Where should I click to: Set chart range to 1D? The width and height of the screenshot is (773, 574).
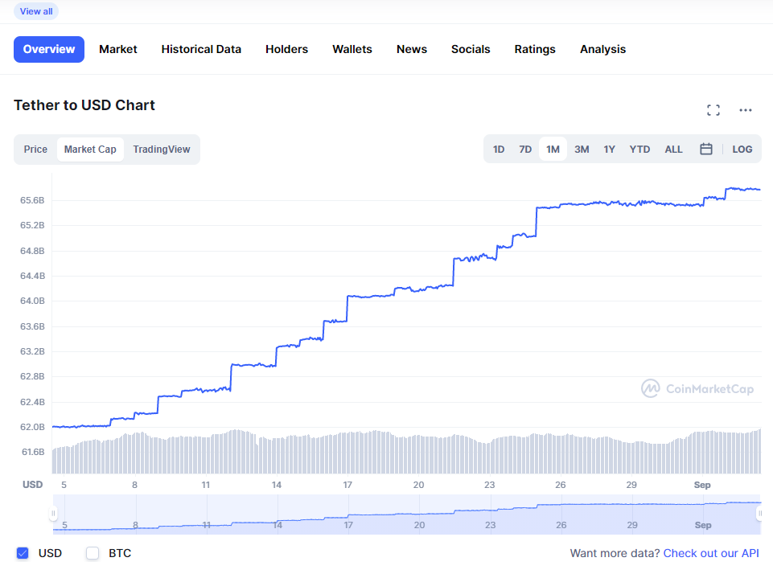[x=499, y=149]
